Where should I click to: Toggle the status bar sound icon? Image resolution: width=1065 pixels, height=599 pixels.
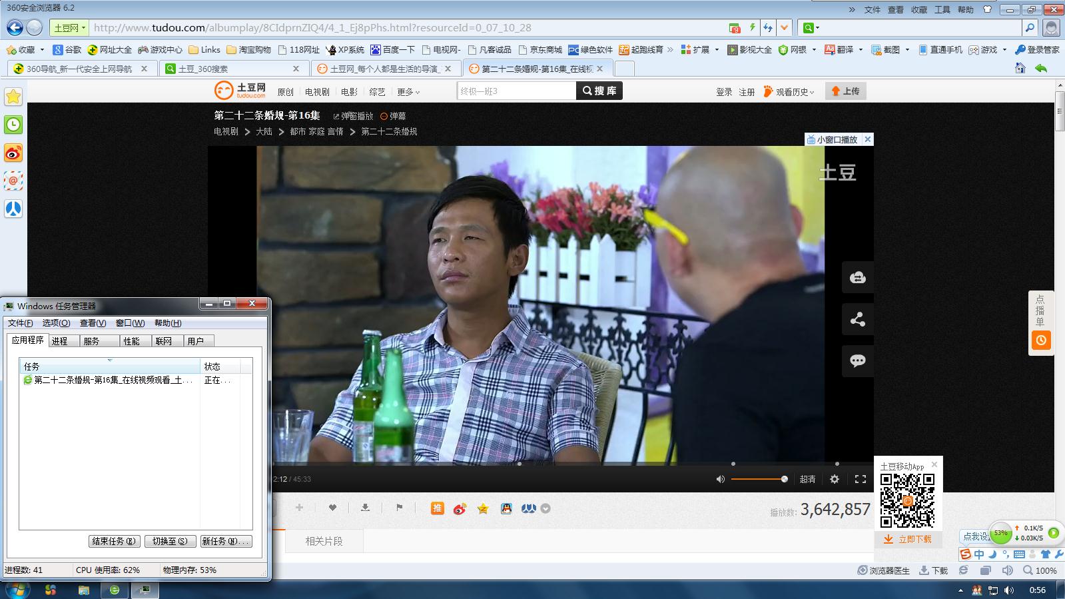(x=1008, y=570)
